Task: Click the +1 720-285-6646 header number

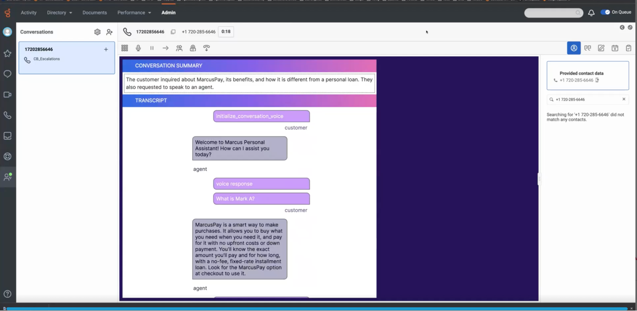Action: pos(199,32)
